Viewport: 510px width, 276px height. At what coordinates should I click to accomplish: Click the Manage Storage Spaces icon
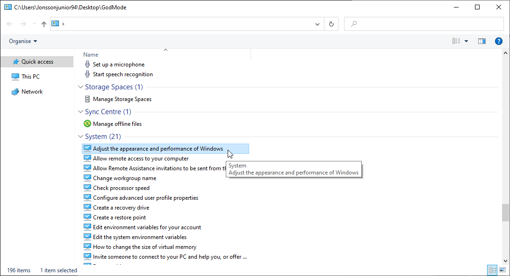tap(87, 99)
